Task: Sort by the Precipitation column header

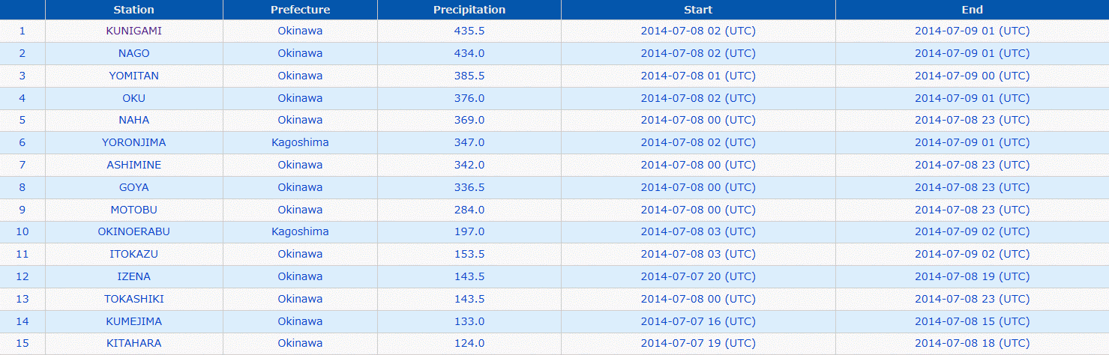Action: click(x=469, y=10)
